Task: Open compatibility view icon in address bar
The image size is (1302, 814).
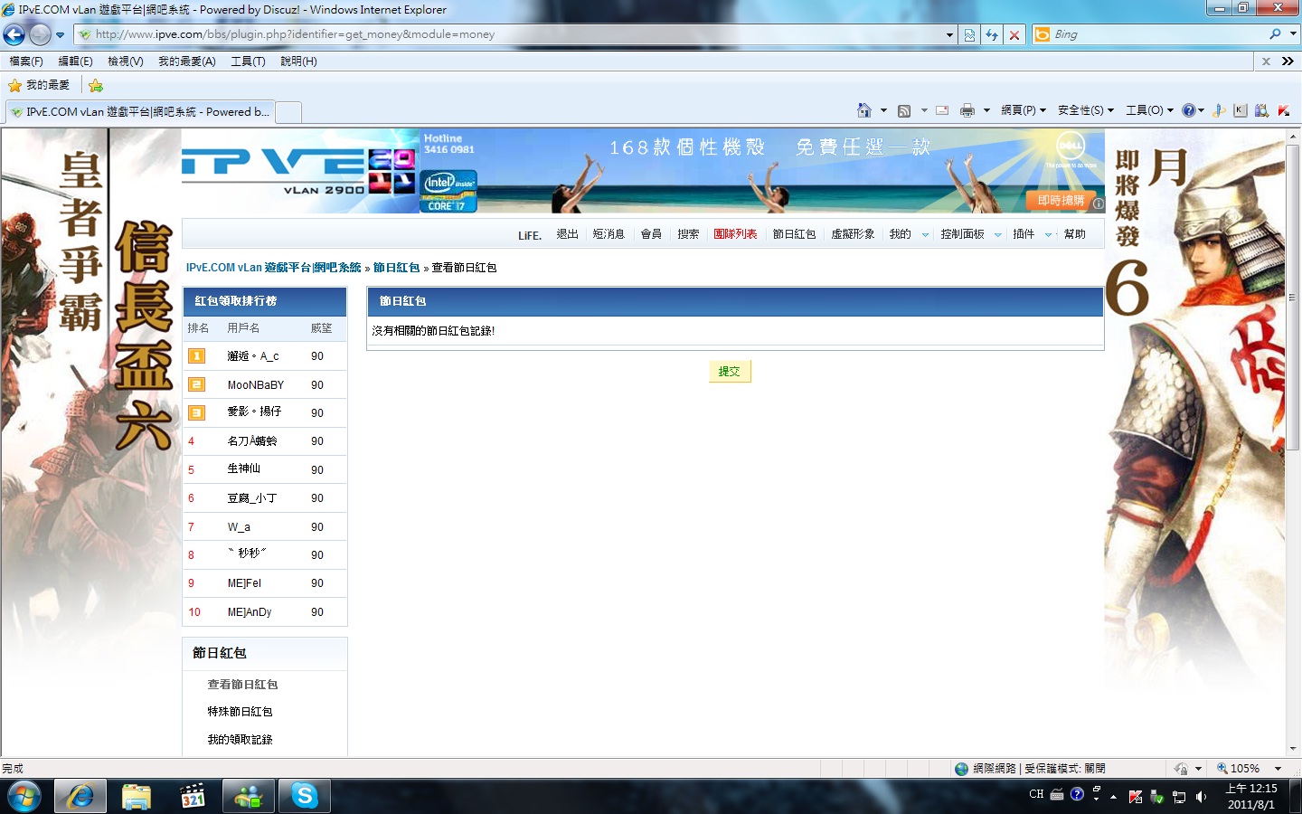Action: tap(969, 34)
